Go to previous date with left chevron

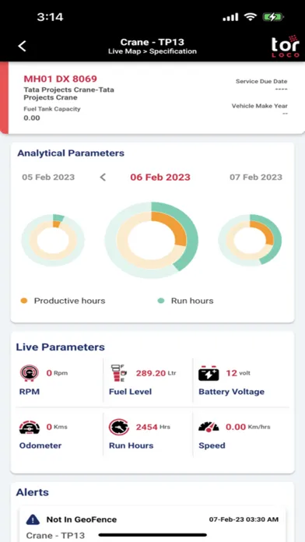pos(103,178)
